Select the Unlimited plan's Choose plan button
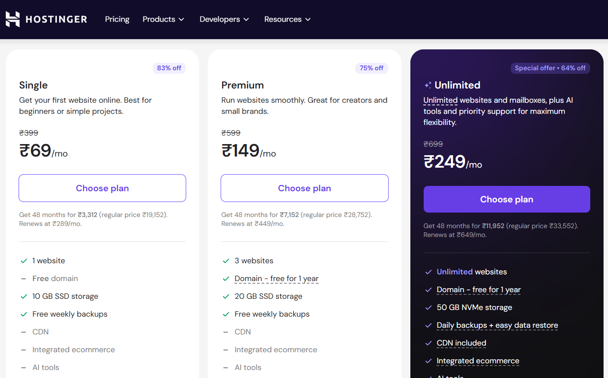 pos(507,199)
